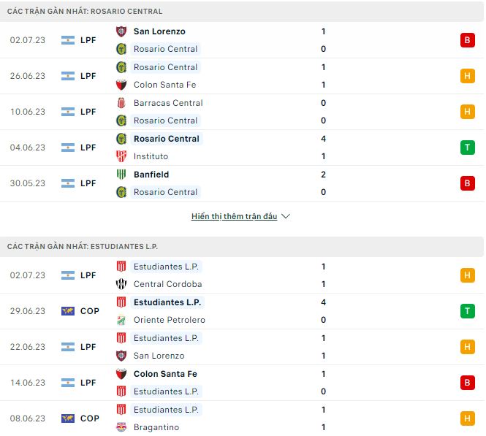
Task: Click the Barracas Central team crest
Action: click(x=121, y=103)
